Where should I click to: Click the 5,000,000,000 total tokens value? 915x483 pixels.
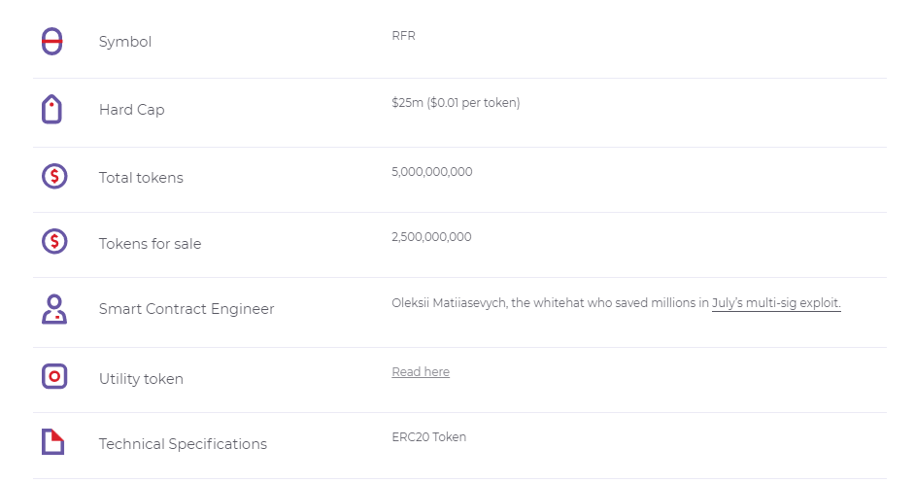432,172
